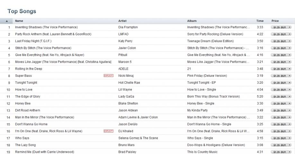Open artist Jason Derülo
Viewport: 295px width, 154px height.
tap(128, 124)
